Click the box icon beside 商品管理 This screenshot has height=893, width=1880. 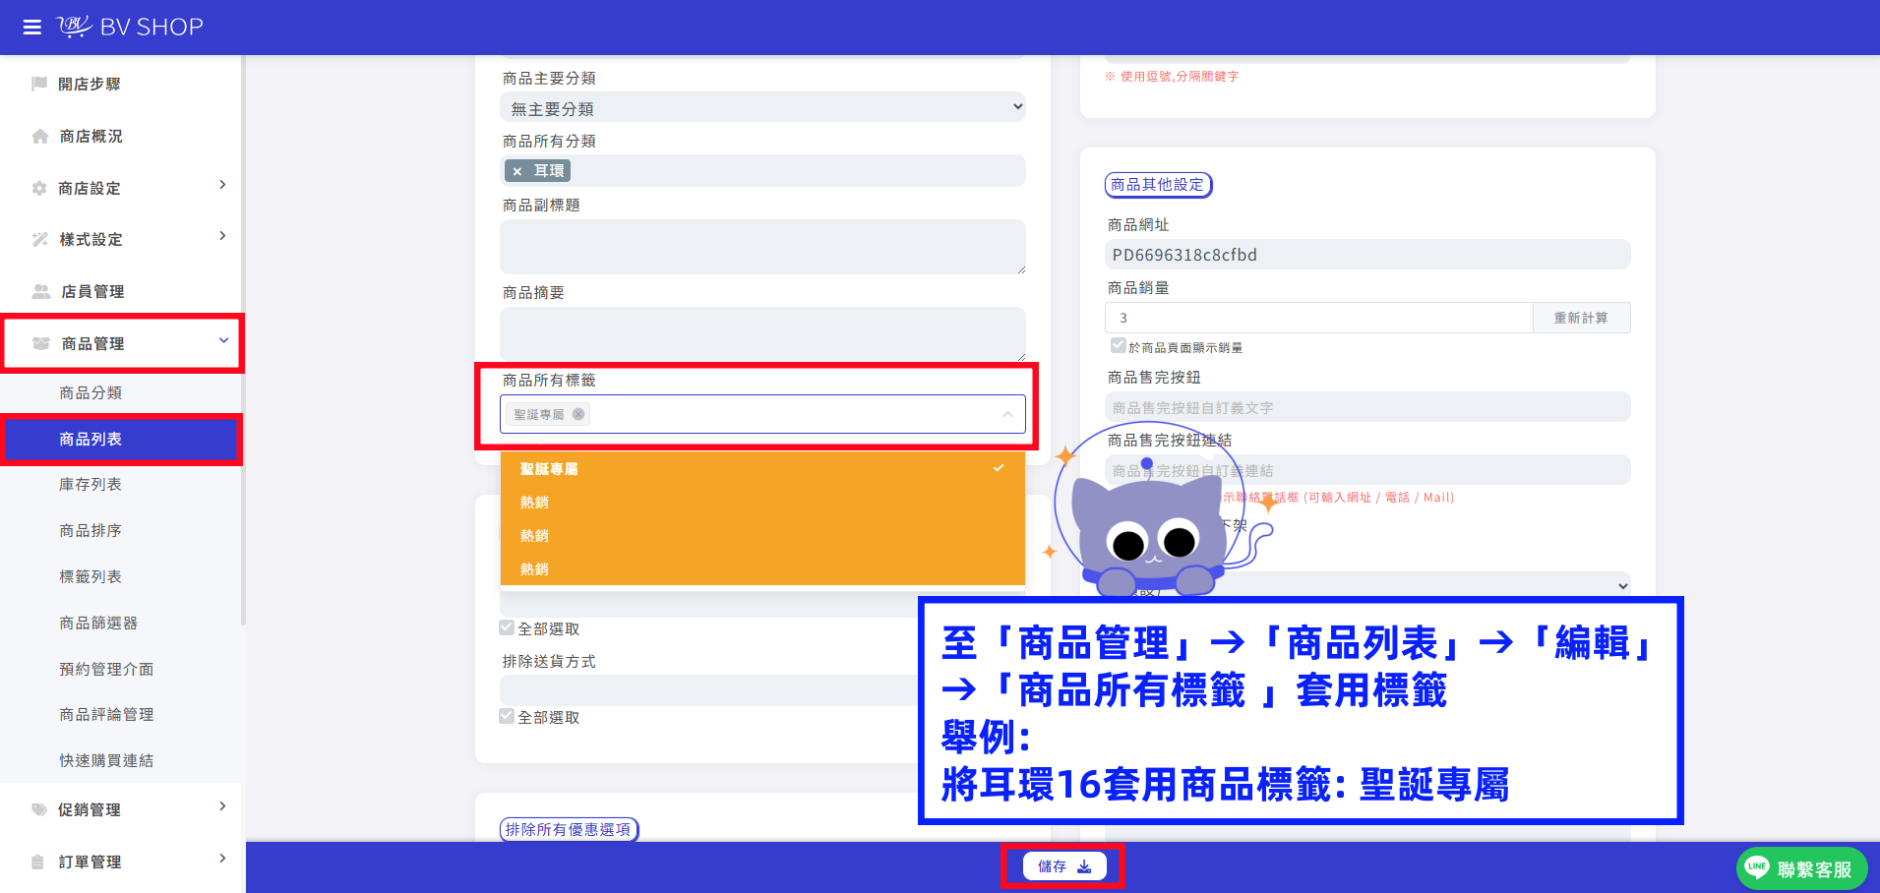pyautogui.click(x=41, y=343)
